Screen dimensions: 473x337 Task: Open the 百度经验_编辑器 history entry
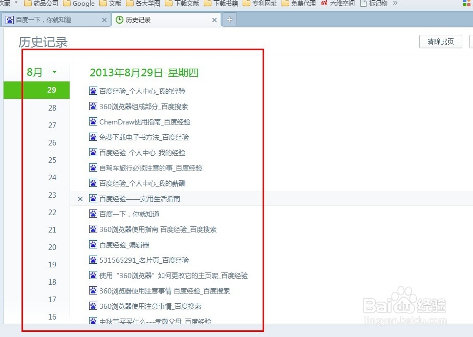tap(124, 245)
